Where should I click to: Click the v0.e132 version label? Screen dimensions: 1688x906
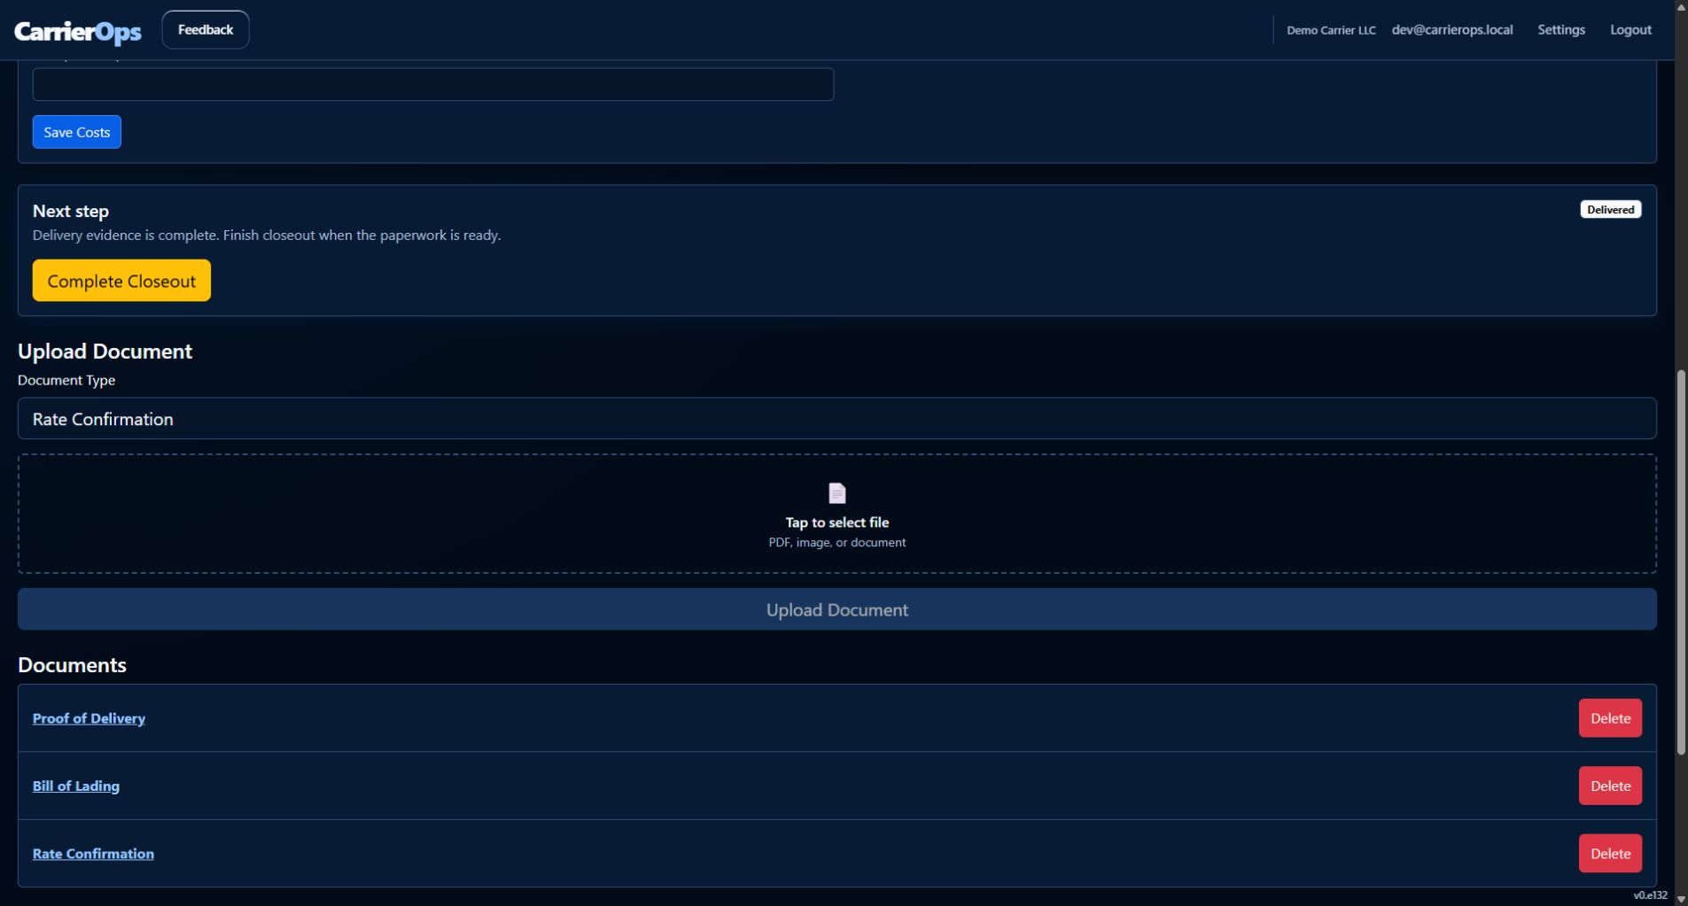click(1650, 895)
